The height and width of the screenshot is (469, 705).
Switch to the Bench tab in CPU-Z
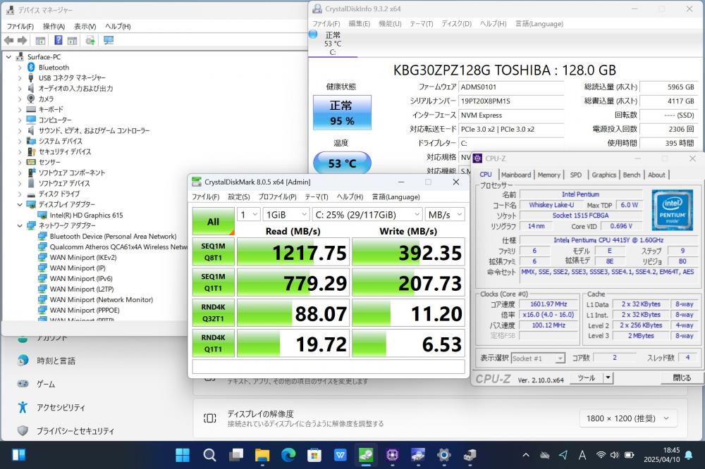coord(632,175)
